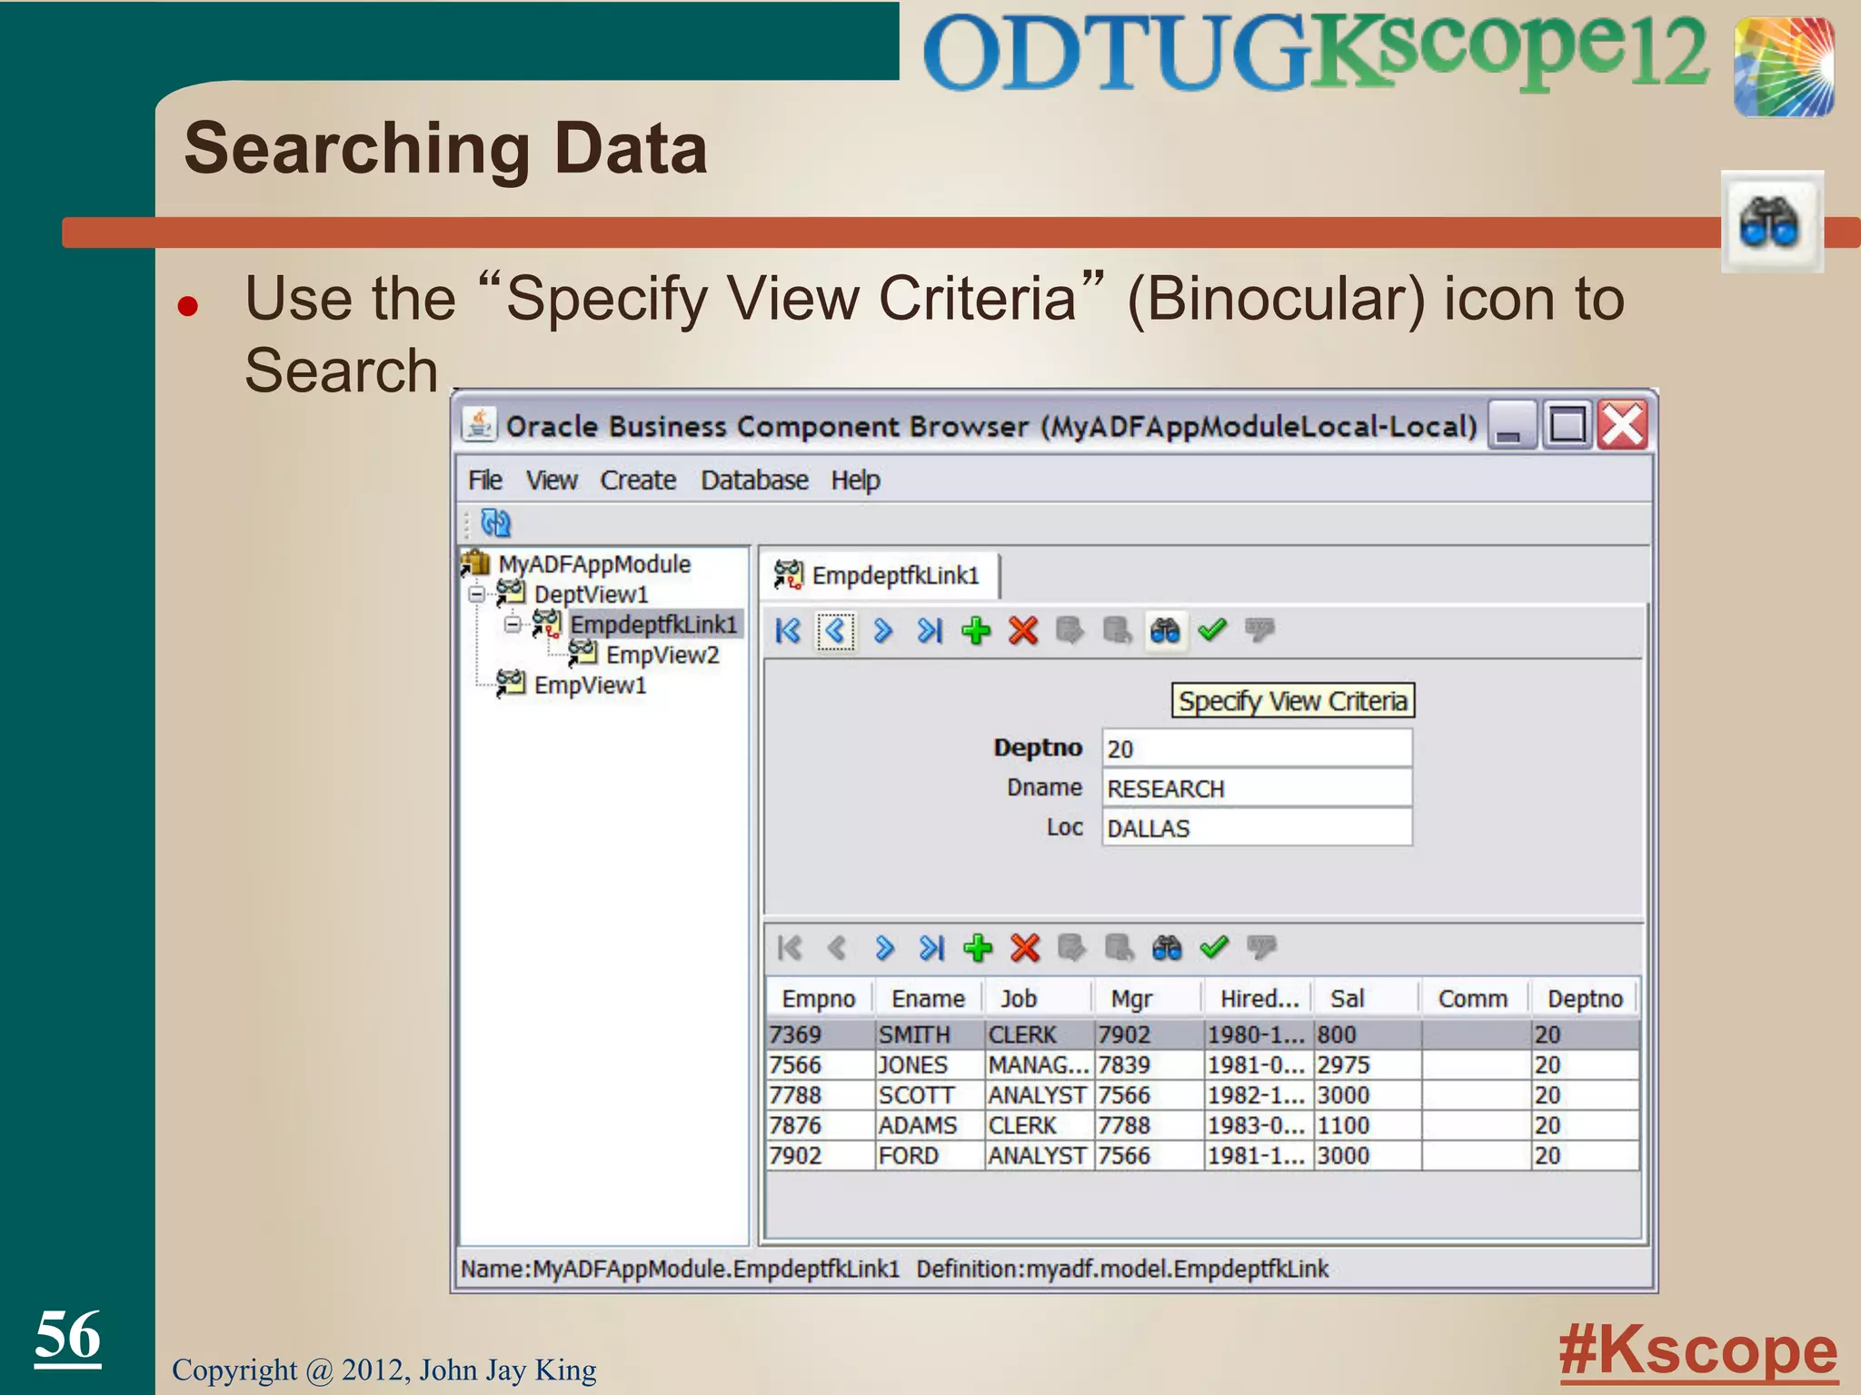Switch to the EmpdeptfkLink1 tab
1861x1395 pixels.
coord(878,576)
